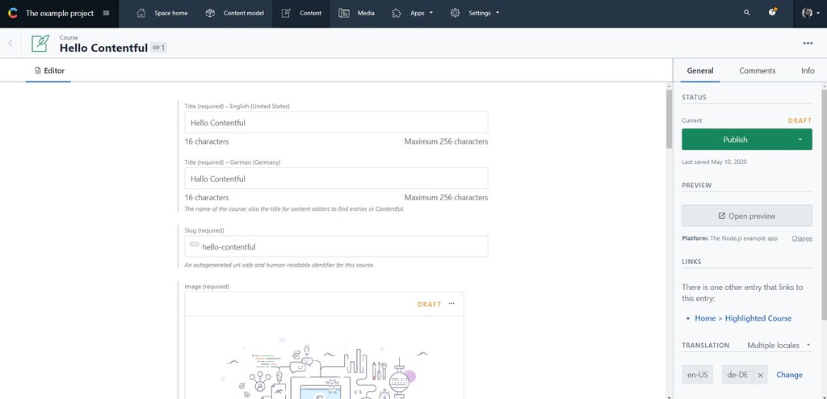Open the user avatar account menu
The width and height of the screenshot is (827, 399).
(810, 13)
